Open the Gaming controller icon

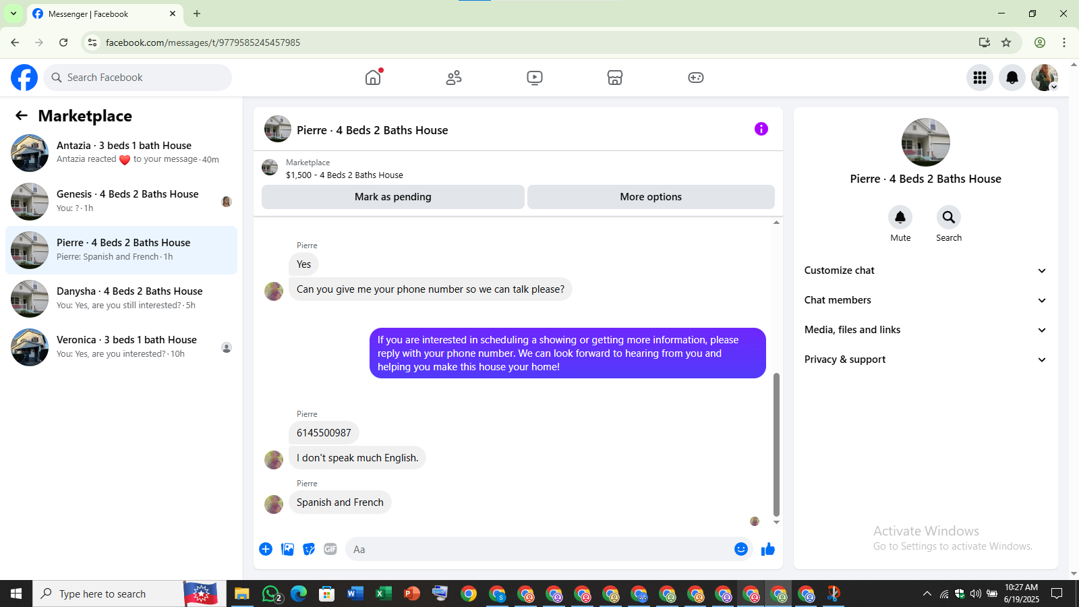[x=696, y=78]
